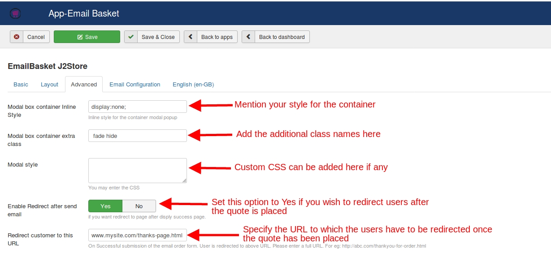Enable redirect by selecting Yes
Screen dimensions: 551x270
pos(105,206)
